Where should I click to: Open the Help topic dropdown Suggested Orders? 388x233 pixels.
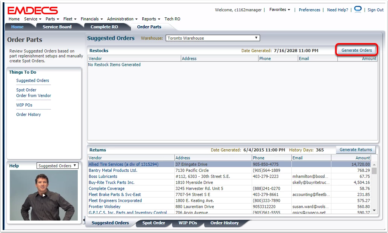57,166
